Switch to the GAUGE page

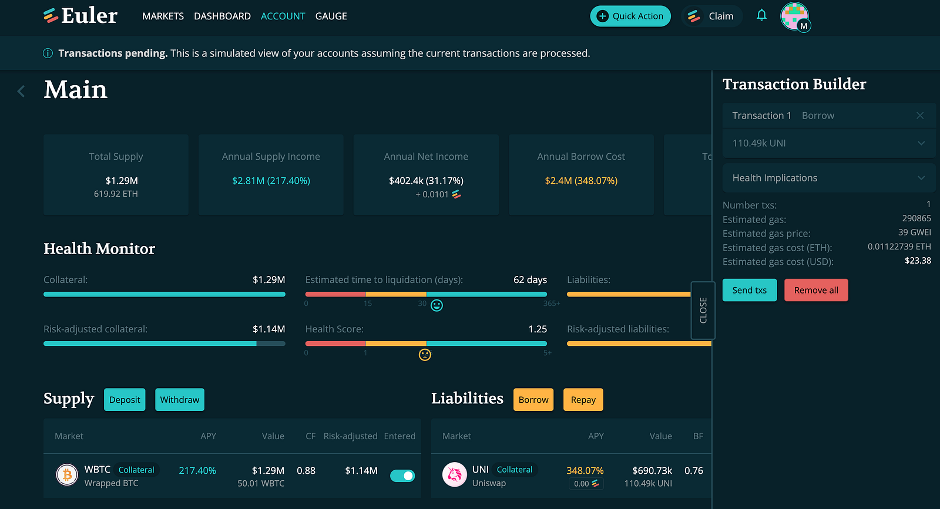pyautogui.click(x=331, y=16)
